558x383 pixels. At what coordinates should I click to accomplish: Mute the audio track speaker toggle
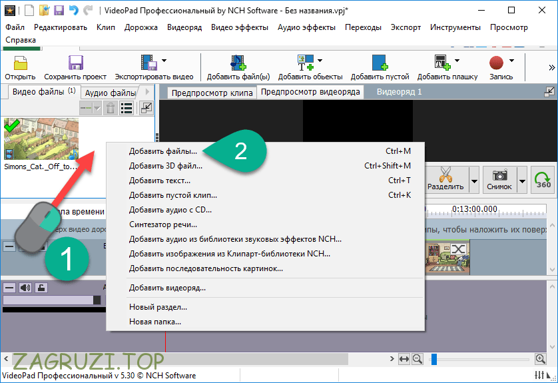[x=25, y=288]
